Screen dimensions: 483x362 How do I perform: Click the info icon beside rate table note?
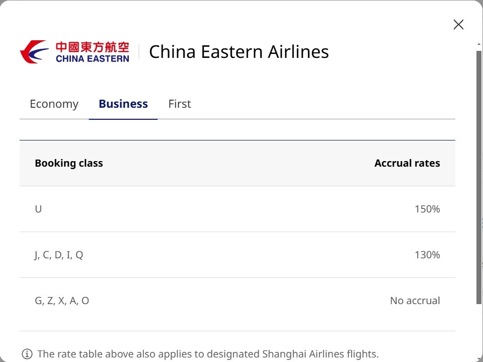click(x=27, y=353)
